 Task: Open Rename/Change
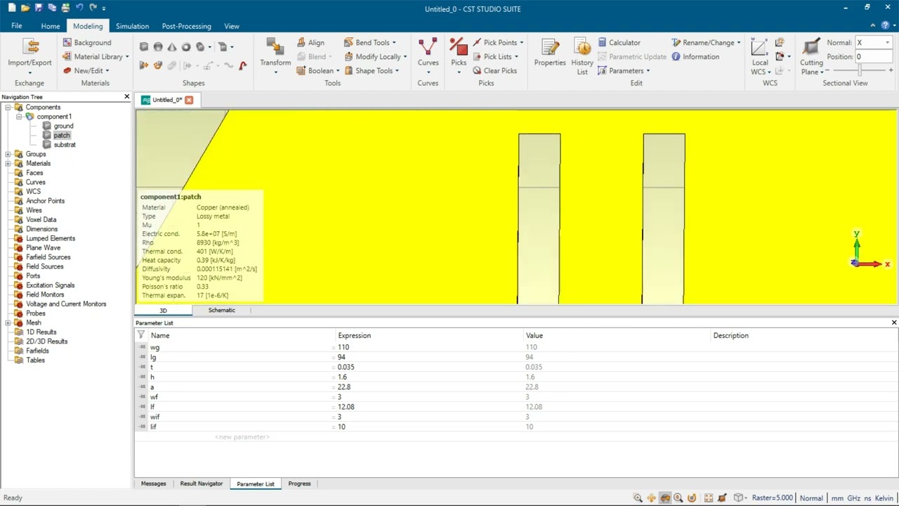coord(706,43)
